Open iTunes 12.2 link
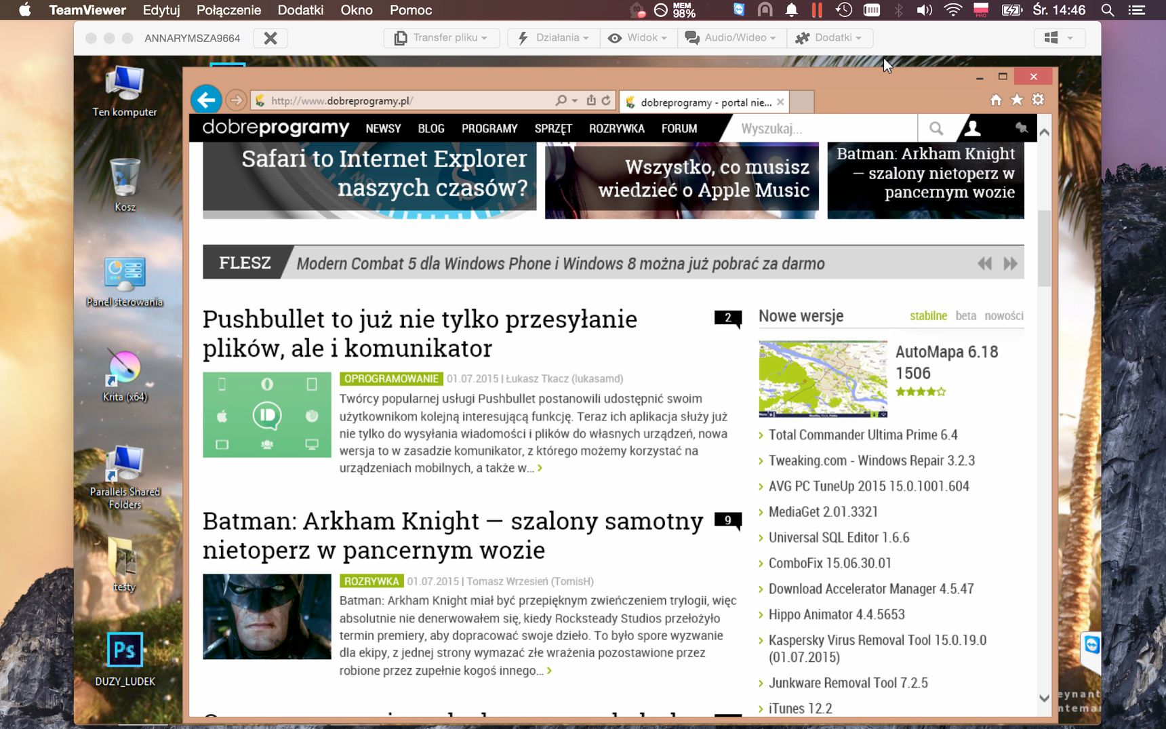The width and height of the screenshot is (1166, 729). click(800, 709)
